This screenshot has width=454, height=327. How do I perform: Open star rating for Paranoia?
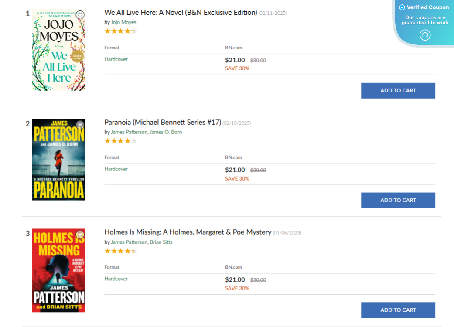120,141
